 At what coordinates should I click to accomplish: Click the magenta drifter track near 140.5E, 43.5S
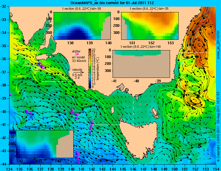tap(77, 157)
